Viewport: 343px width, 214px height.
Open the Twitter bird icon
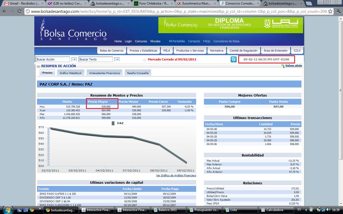click(x=234, y=59)
